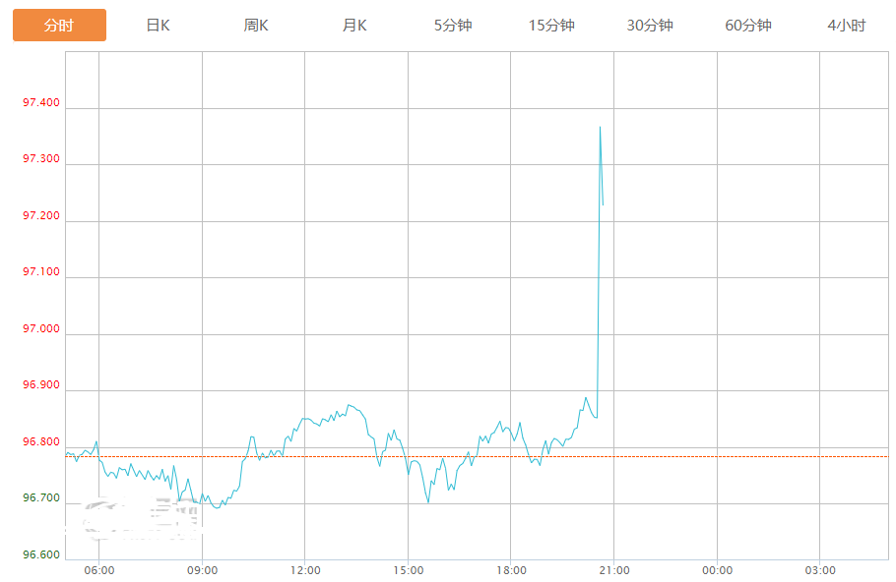Click the 12:00 time axis label
Image resolution: width=896 pixels, height=582 pixels.
305,570
